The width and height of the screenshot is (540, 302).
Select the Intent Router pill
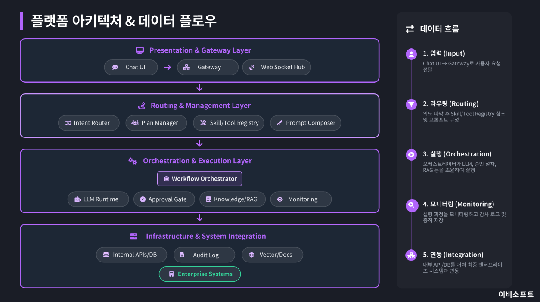pyautogui.click(x=87, y=123)
